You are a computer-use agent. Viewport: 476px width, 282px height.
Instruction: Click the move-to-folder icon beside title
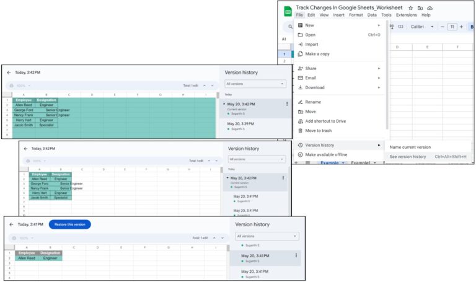click(x=420, y=8)
